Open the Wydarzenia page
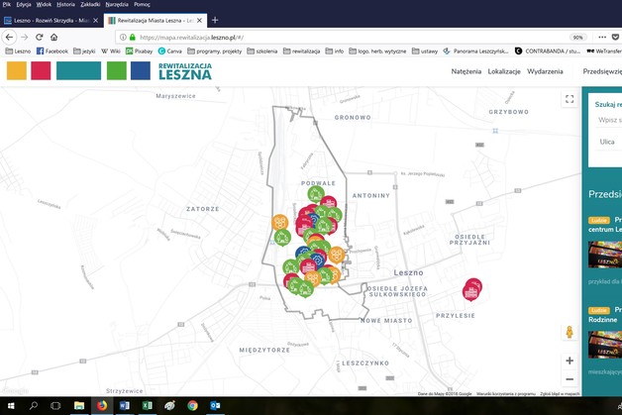This screenshot has height=415, width=622. (x=545, y=71)
